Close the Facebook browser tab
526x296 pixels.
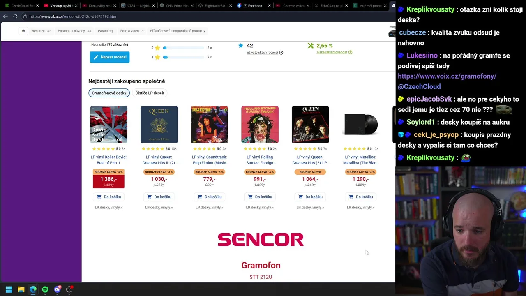[269, 6]
